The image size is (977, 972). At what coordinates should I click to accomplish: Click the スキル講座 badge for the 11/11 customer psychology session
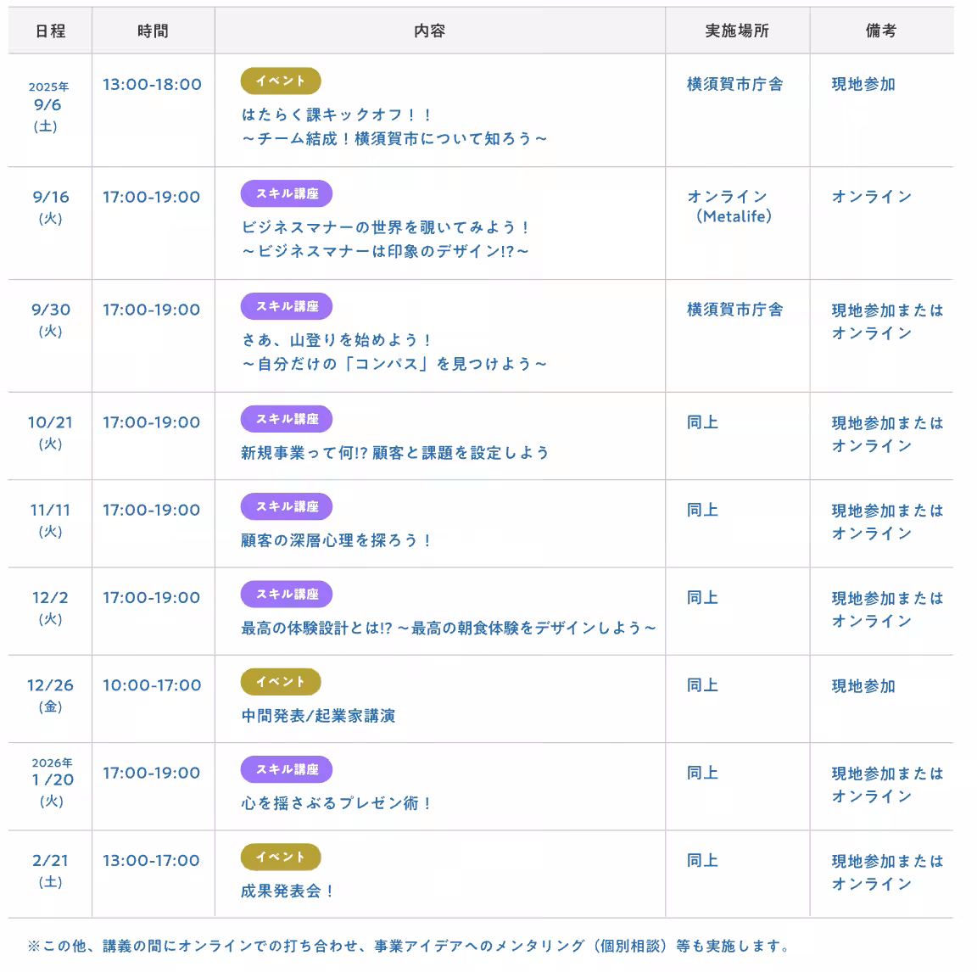coord(285,506)
